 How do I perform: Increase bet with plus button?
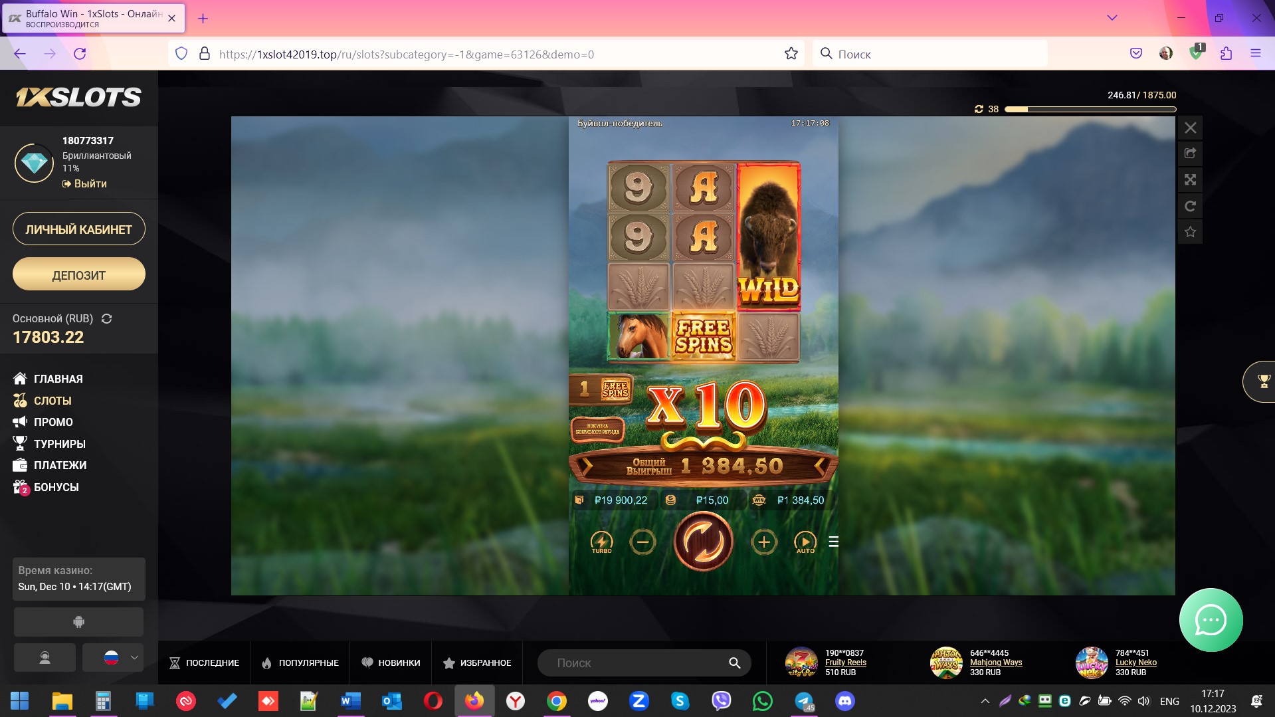[x=764, y=542]
